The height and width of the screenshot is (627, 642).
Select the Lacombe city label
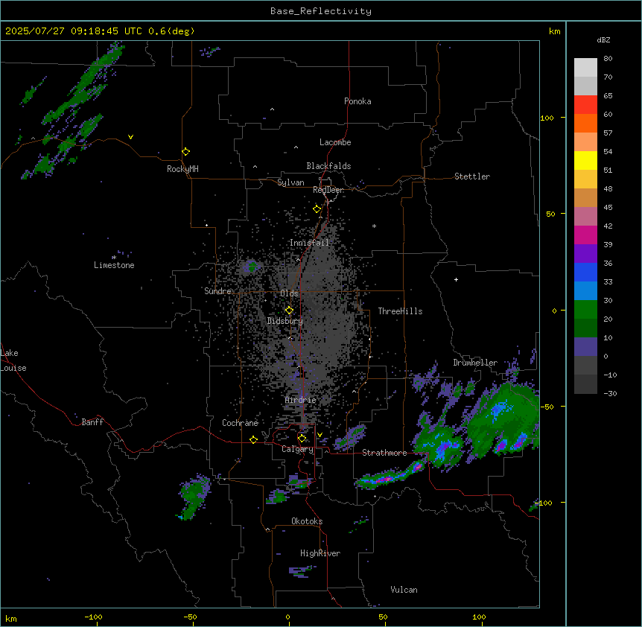335,142
